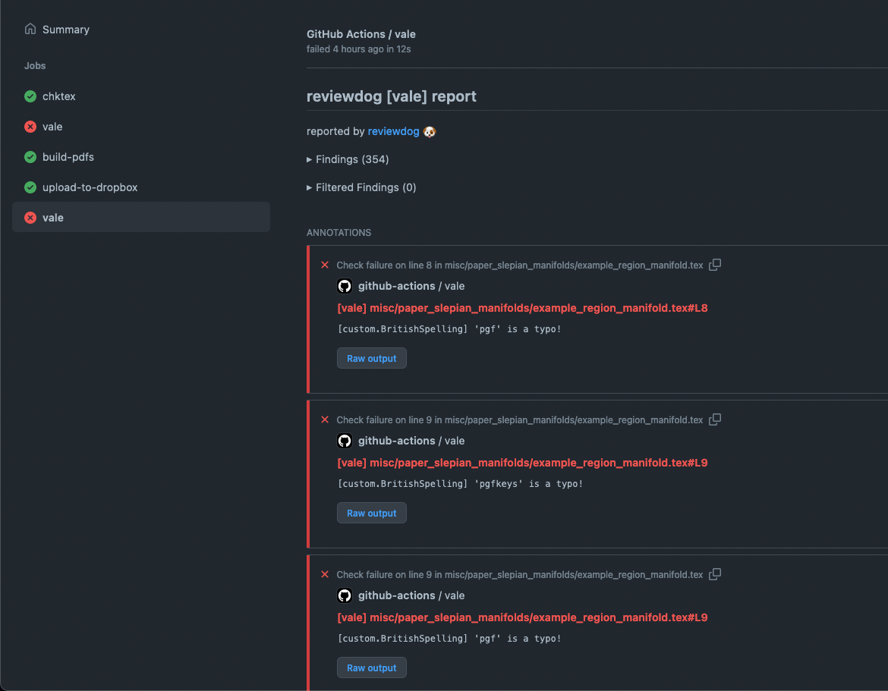Viewport: 888px width, 691px height.
Task: Copy the line 9 annotation link icon
Action: click(714, 419)
